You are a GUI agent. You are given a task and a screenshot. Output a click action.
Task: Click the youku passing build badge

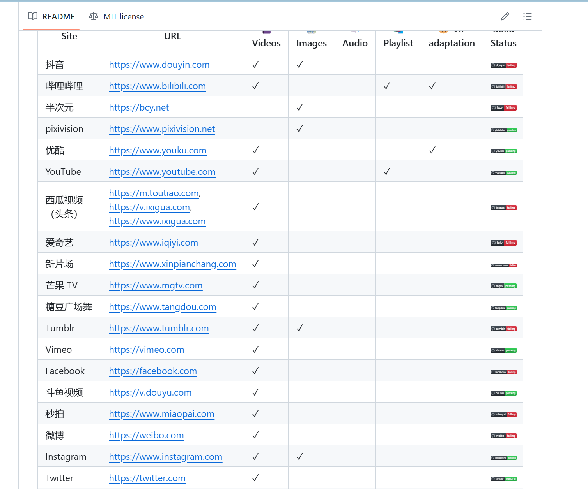click(x=503, y=151)
